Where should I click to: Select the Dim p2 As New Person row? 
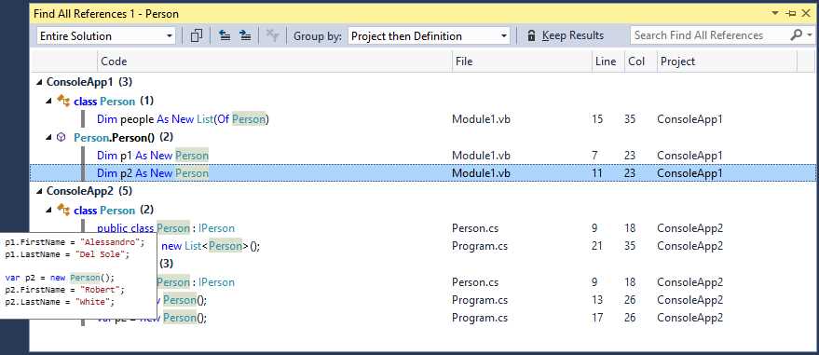coord(423,172)
